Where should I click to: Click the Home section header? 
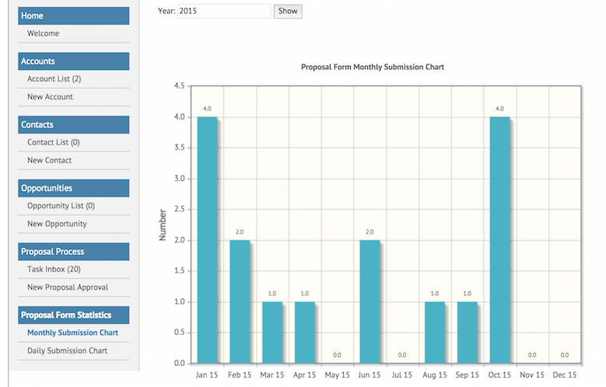pos(73,16)
